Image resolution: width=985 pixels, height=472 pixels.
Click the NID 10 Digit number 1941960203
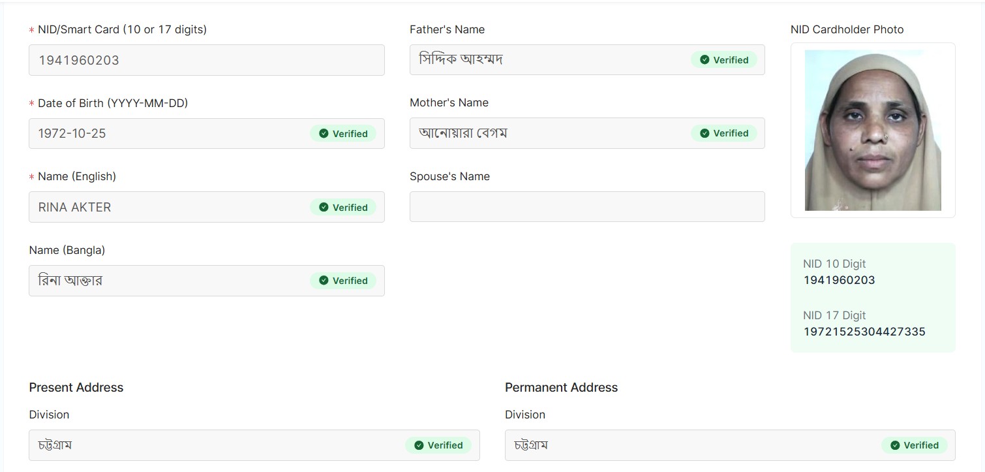[x=839, y=280]
